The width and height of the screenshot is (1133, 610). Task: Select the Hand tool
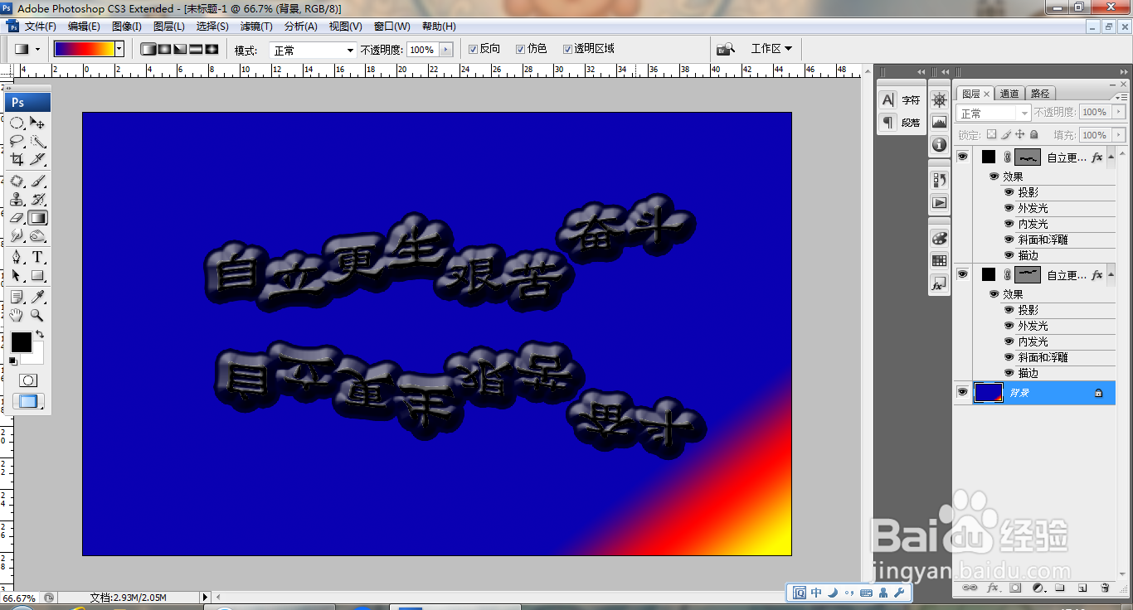point(17,315)
